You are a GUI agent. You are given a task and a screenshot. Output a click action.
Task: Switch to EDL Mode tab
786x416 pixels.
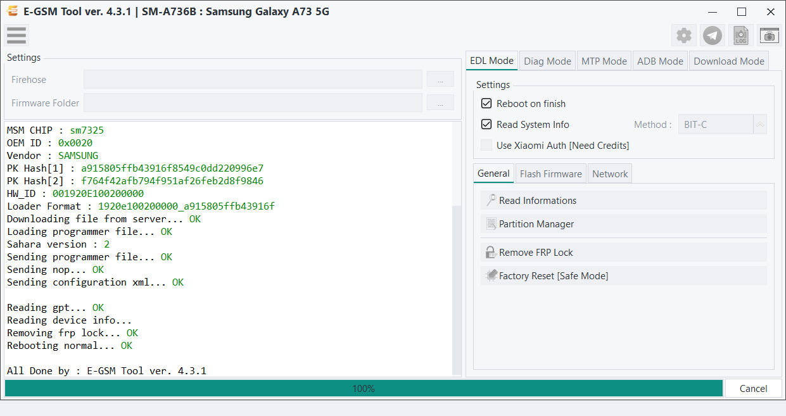pos(492,61)
